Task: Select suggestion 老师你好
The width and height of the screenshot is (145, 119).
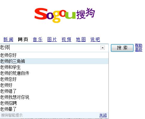Action: point(54,55)
